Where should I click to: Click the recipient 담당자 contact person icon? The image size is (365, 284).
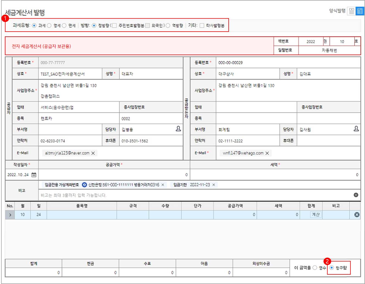point(357,128)
